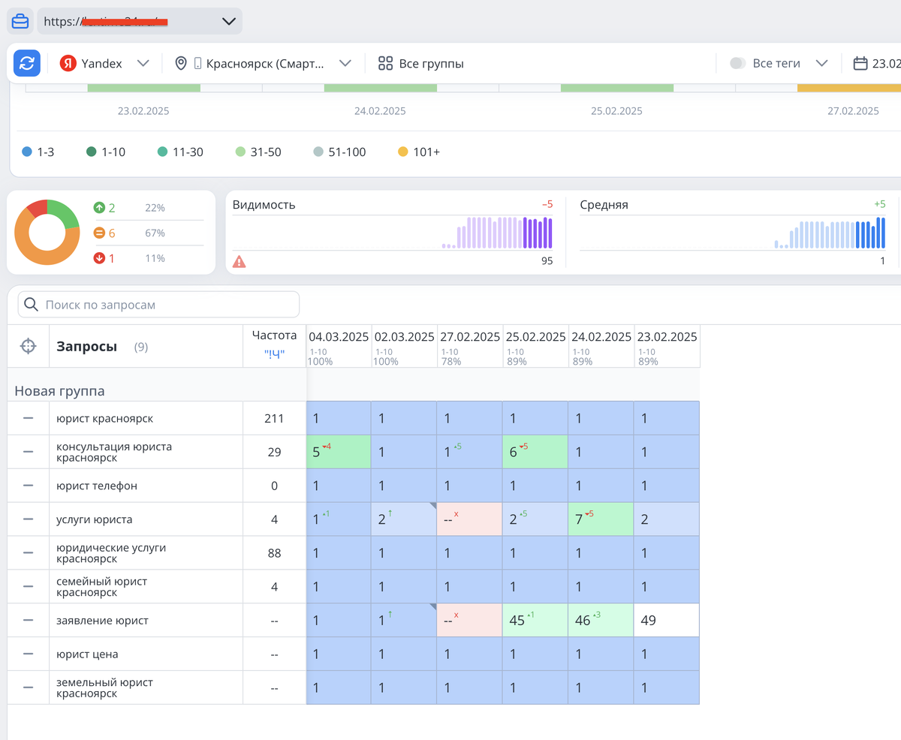Click position 6 cell for консультация юриста on 25.02.2025
Image resolution: width=901 pixels, height=740 pixels.
coord(535,452)
